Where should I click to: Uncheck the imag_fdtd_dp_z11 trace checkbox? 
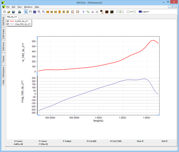tap(8, 24)
